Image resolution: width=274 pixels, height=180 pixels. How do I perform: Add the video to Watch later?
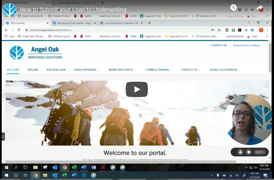pos(233,11)
